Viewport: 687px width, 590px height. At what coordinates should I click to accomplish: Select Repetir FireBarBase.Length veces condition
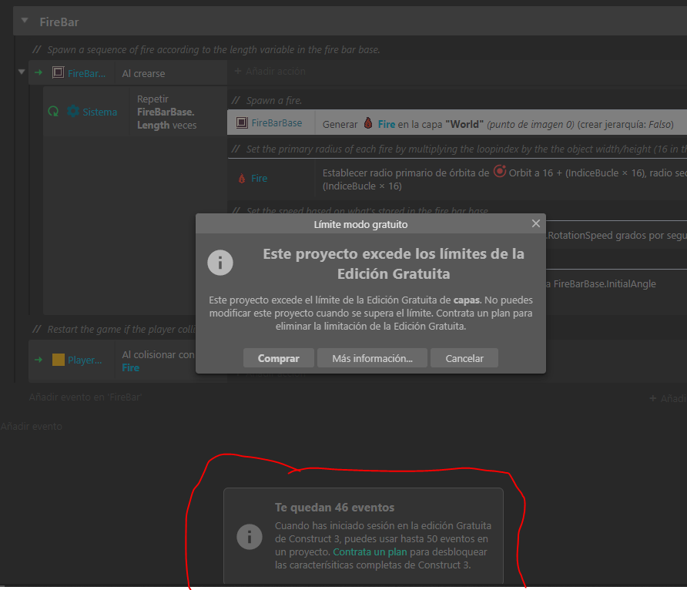point(178,112)
